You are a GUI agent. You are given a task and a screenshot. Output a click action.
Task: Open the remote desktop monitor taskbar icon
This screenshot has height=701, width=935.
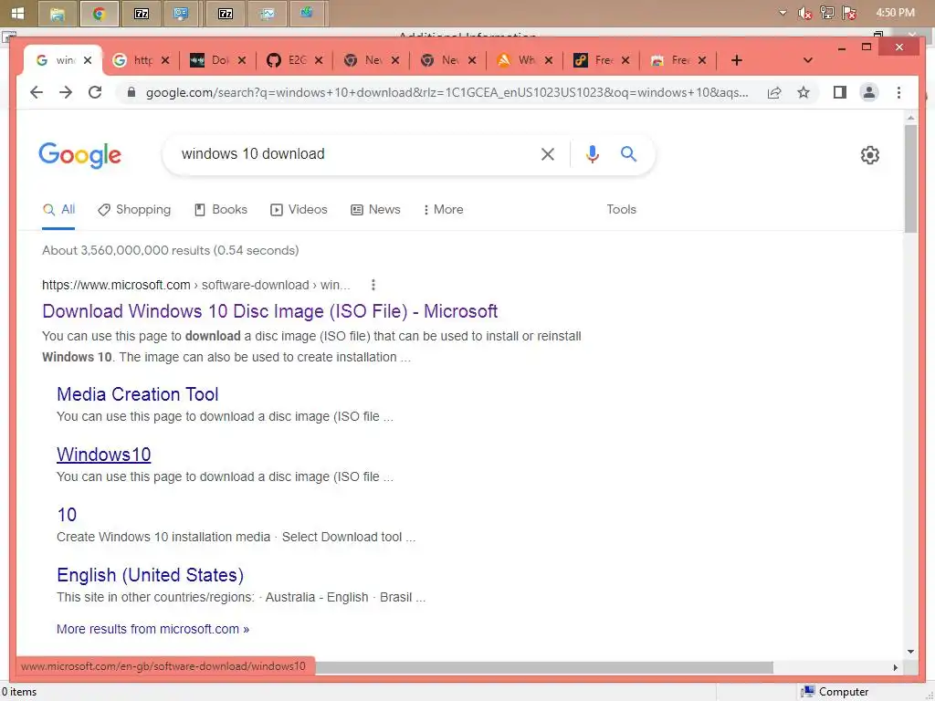point(182,13)
